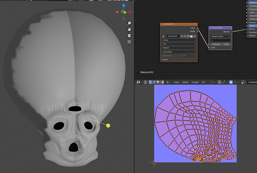Click the zoom view magnifier icon in viewport
Image resolution: width=257 pixels, height=173 pixels.
[x=129, y=23]
